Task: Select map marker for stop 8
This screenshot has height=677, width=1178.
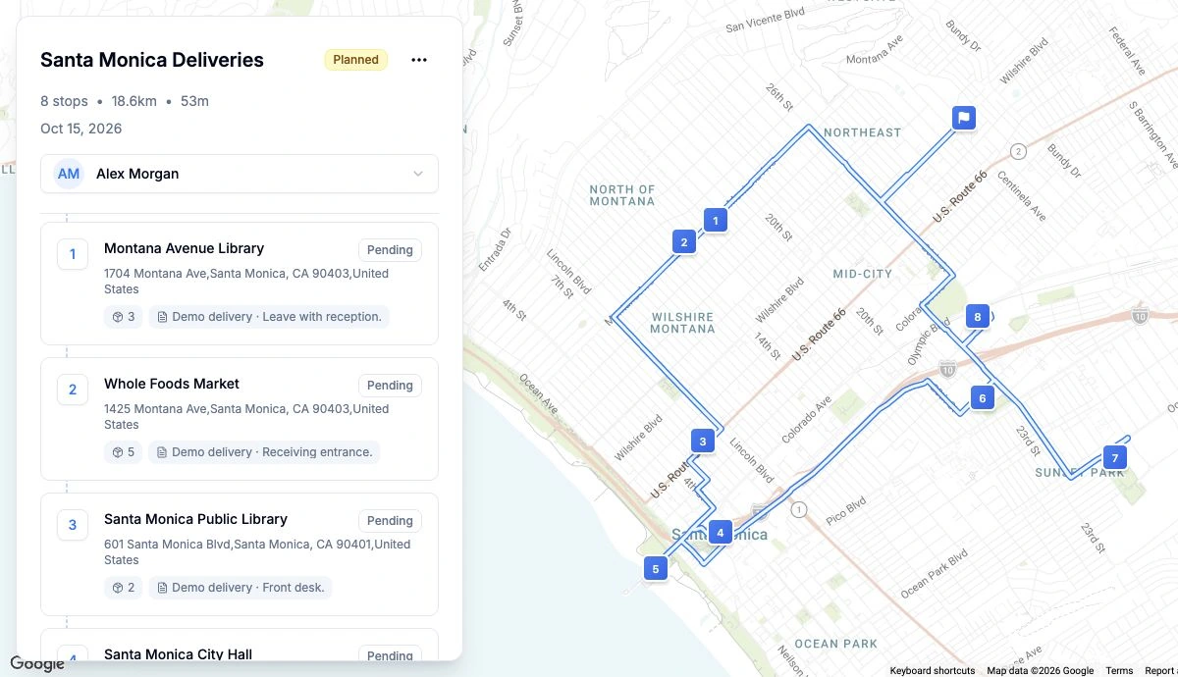Action: pos(977,316)
